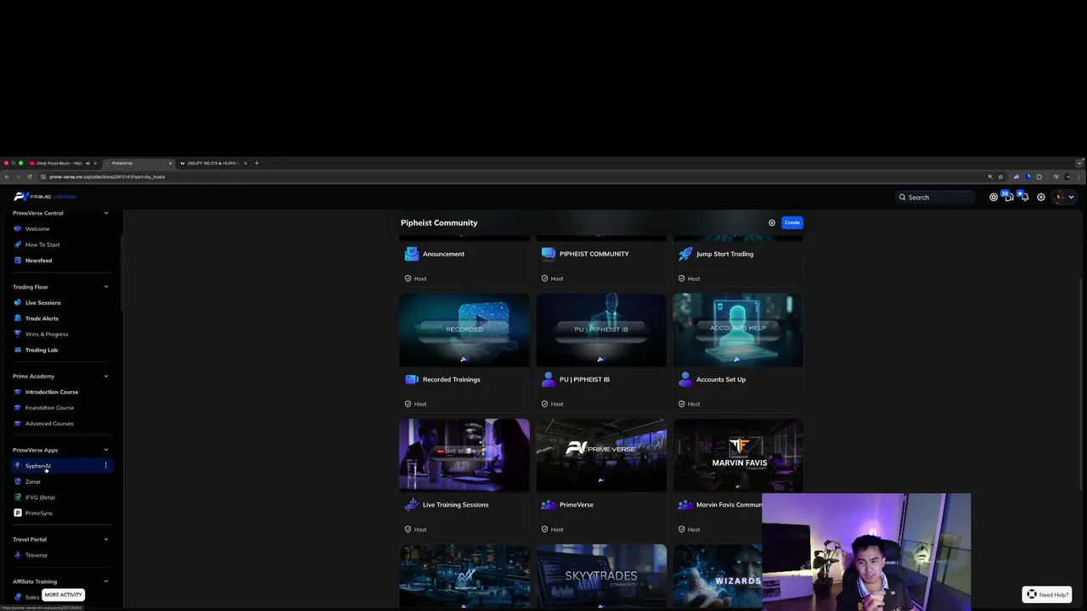Open the Zonar app icon
The height and width of the screenshot is (611, 1087).
18,481
